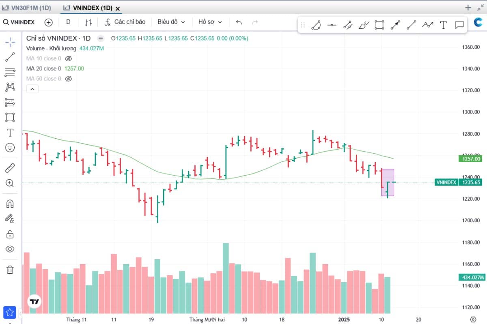Image resolution: width=487 pixels, height=324 pixels.
Task: Pick the text T tool in floating toolbar
Action: pos(443,25)
